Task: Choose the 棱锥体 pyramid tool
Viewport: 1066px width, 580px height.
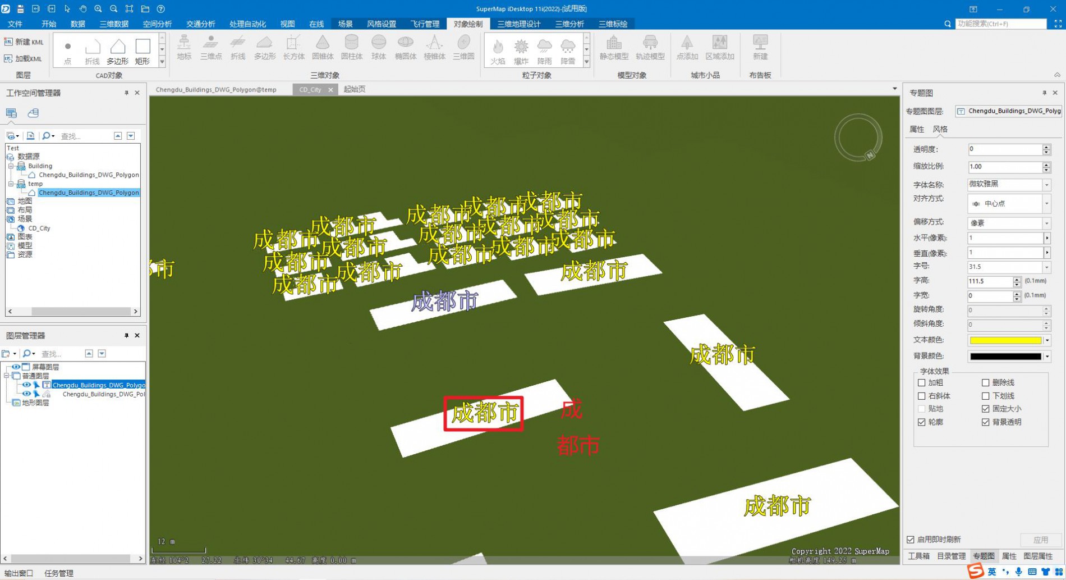Action: pos(434,48)
